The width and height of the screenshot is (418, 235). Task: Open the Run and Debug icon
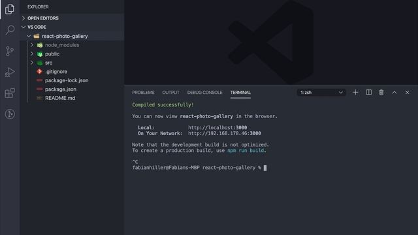pos(10,72)
